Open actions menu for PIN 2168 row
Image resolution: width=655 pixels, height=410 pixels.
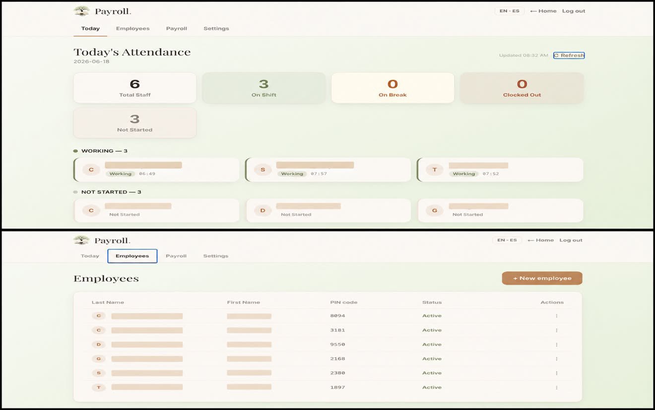click(556, 358)
